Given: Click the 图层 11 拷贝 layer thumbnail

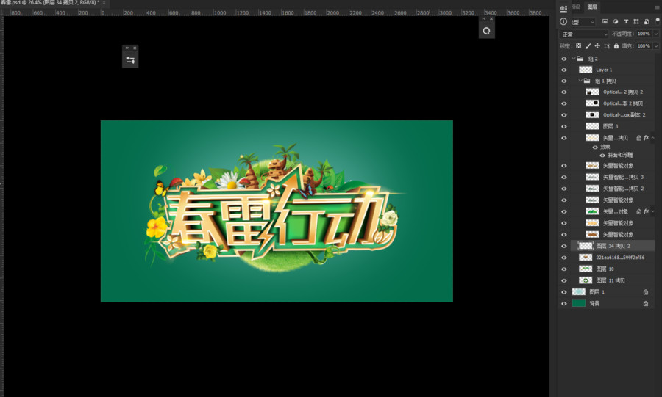Looking at the screenshot, I should point(586,280).
